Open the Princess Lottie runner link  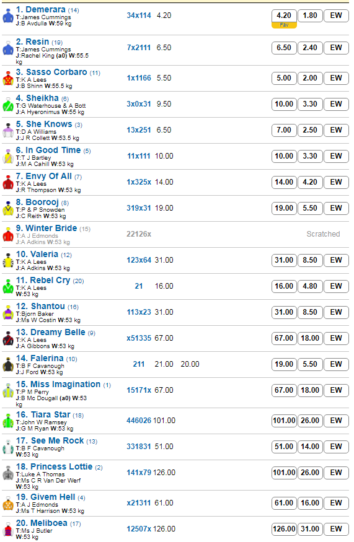55,466
